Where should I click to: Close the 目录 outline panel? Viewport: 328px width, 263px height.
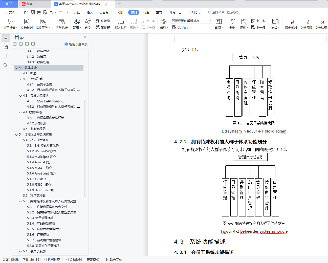point(85,37)
